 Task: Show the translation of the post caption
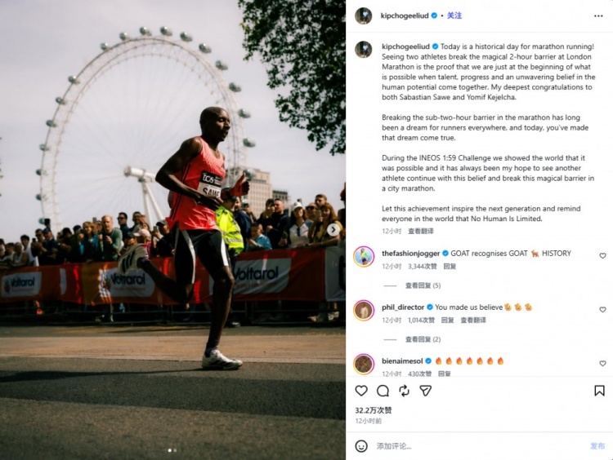[421, 232]
